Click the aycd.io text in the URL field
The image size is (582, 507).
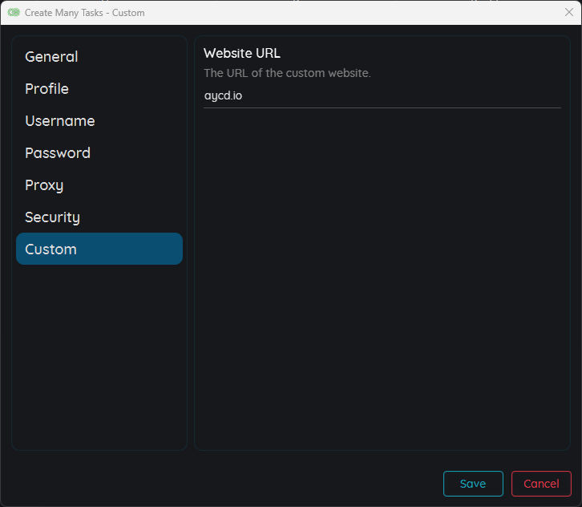(224, 96)
